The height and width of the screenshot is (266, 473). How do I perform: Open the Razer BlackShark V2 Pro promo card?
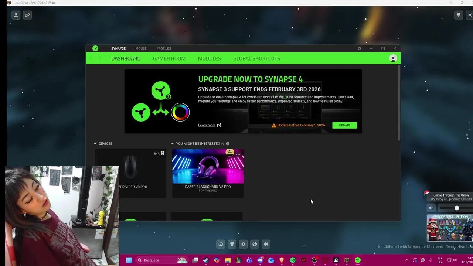[208, 174]
